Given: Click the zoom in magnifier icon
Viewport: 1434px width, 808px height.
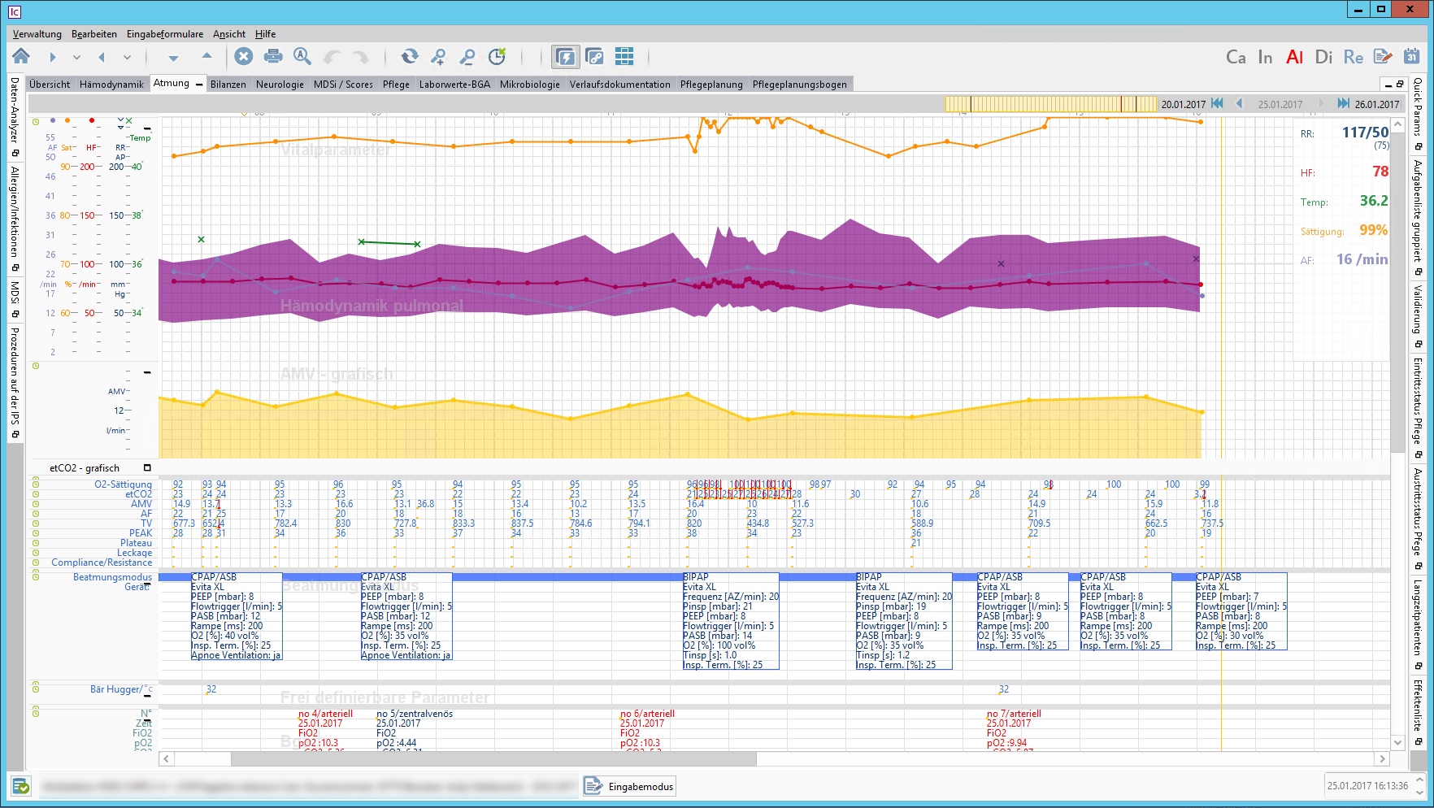Looking at the screenshot, I should coord(438,56).
